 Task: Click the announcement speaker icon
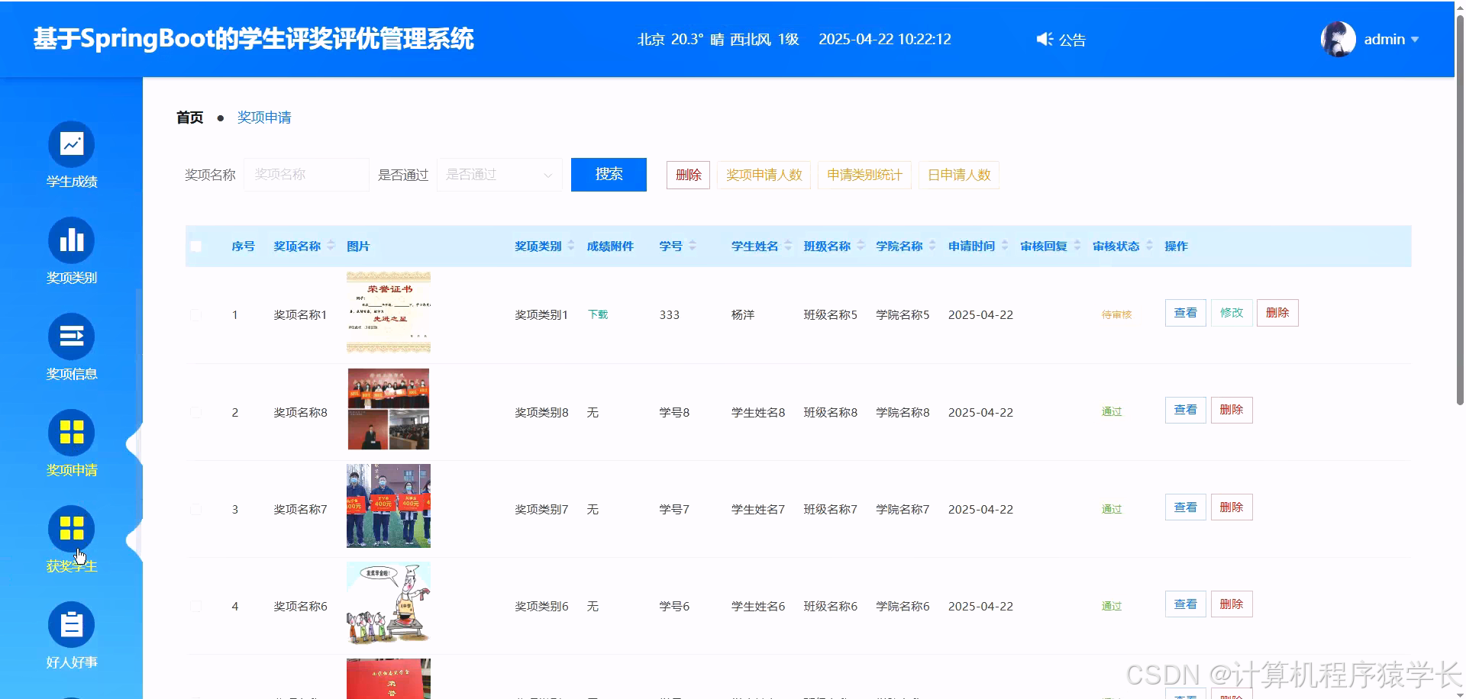click(1045, 39)
